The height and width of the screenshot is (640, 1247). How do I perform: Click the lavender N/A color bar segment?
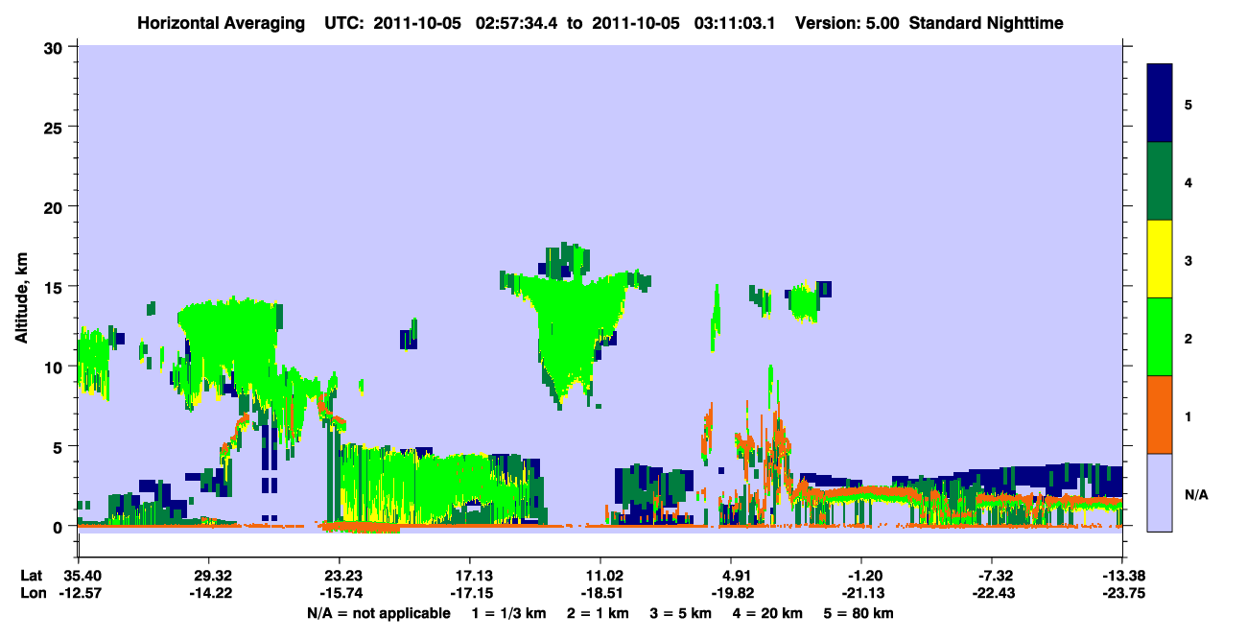[1160, 492]
